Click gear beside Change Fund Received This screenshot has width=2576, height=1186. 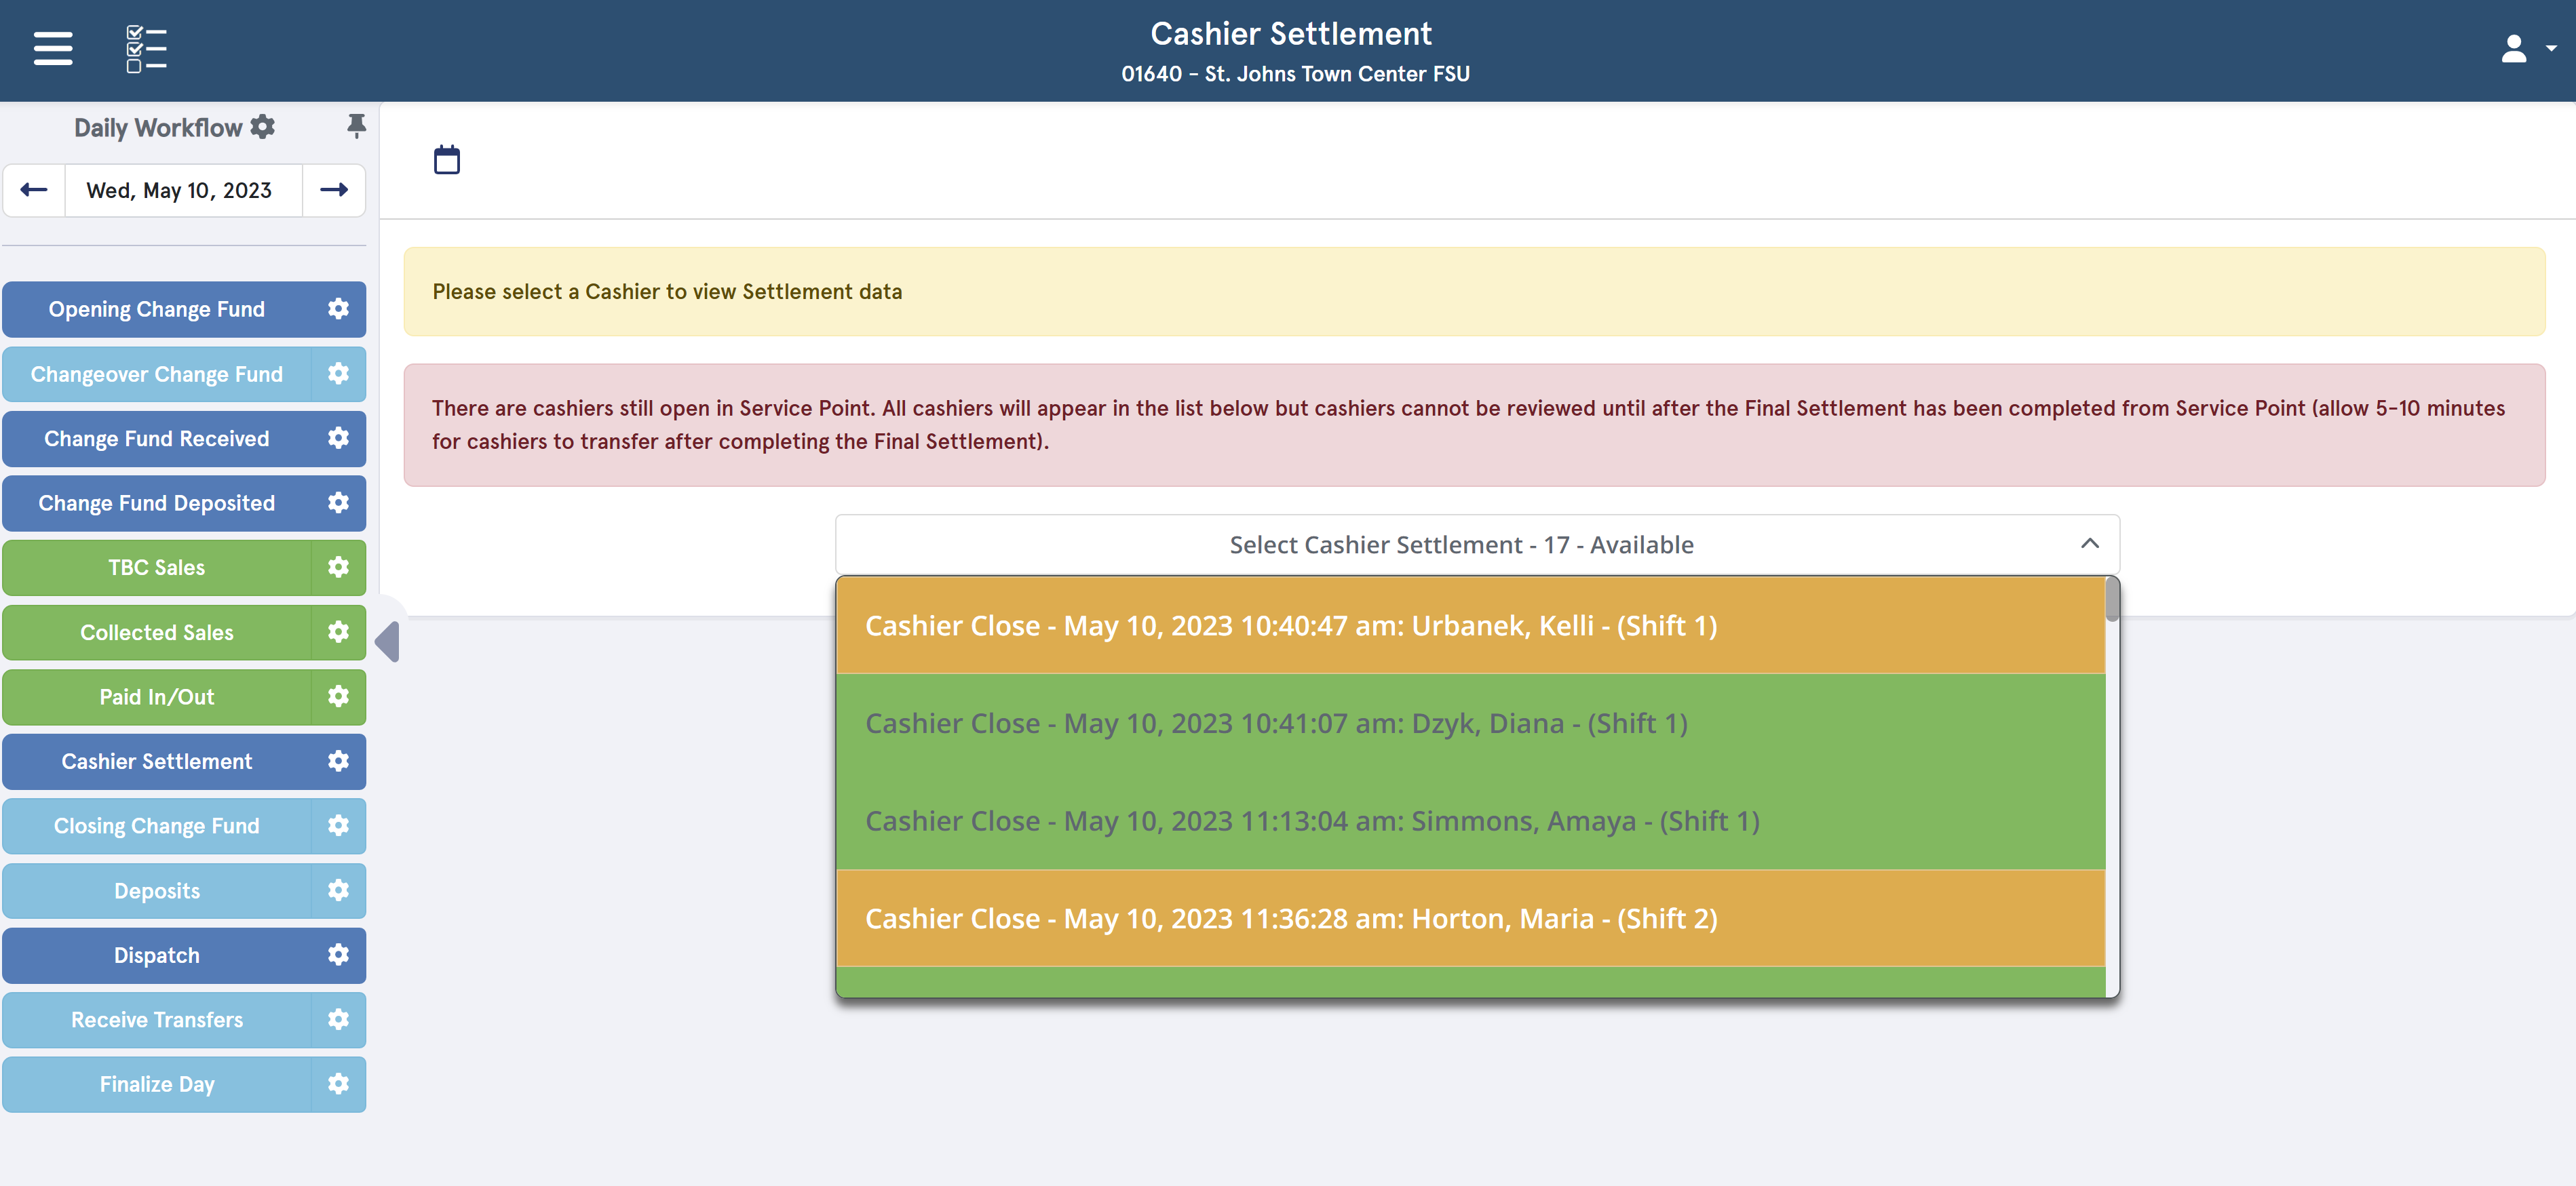(338, 439)
